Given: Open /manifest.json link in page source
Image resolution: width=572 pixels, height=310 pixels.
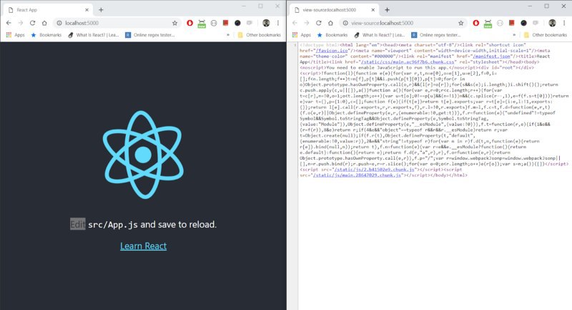Looking at the screenshot, I should coord(492,57).
